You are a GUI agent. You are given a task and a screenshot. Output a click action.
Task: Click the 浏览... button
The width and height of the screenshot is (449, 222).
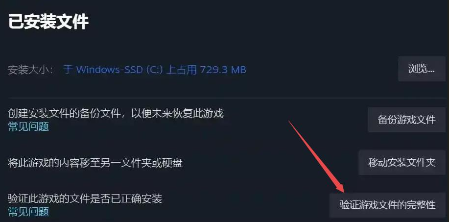pyautogui.click(x=422, y=69)
